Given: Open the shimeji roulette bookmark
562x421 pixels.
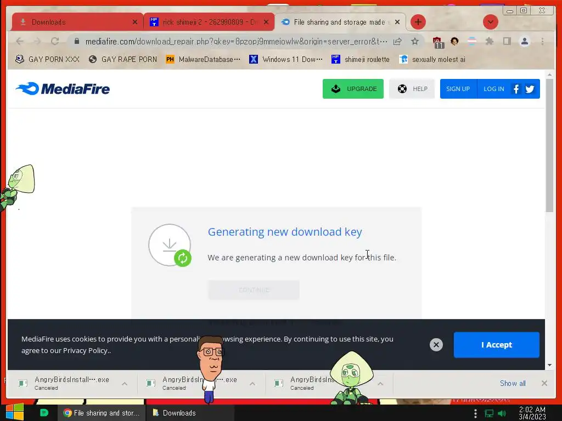Looking at the screenshot, I should click(361, 59).
